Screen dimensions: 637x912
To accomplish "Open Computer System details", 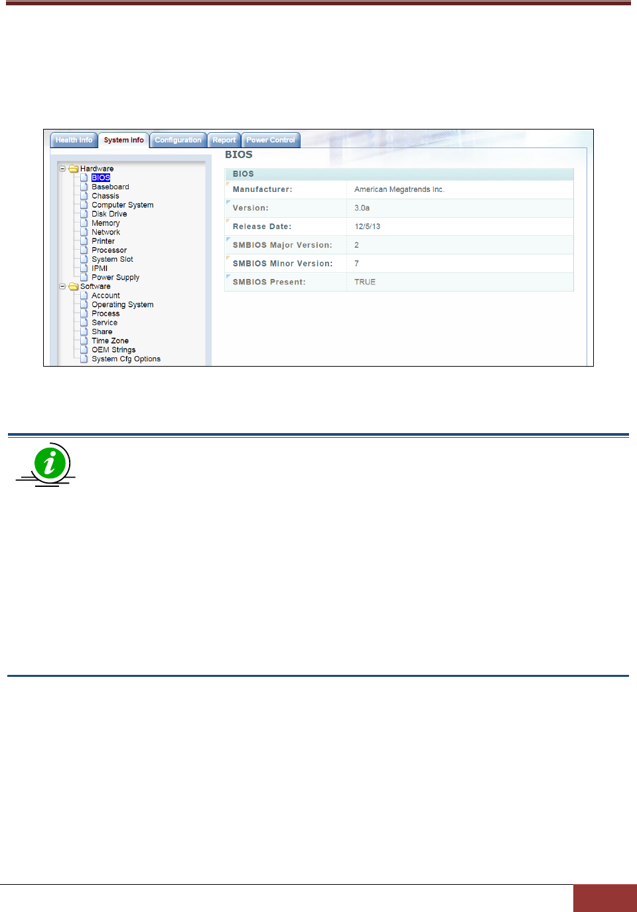I will coord(123,205).
